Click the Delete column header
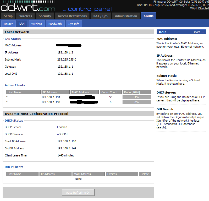The width and height of the screenshot is (209, 201). [145, 174]
